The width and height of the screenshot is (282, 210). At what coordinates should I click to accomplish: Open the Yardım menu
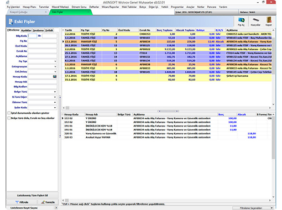223,7
